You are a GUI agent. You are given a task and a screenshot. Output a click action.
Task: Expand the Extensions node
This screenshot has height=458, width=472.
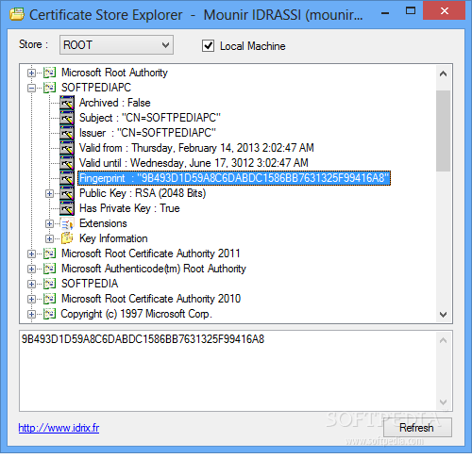(x=49, y=223)
